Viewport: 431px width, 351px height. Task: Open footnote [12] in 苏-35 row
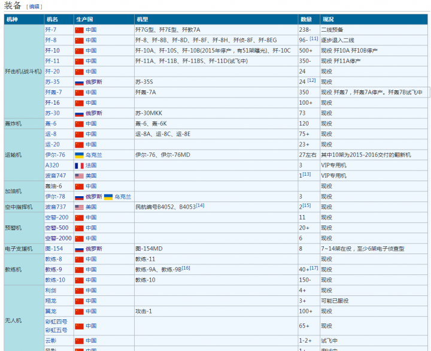coord(311,81)
